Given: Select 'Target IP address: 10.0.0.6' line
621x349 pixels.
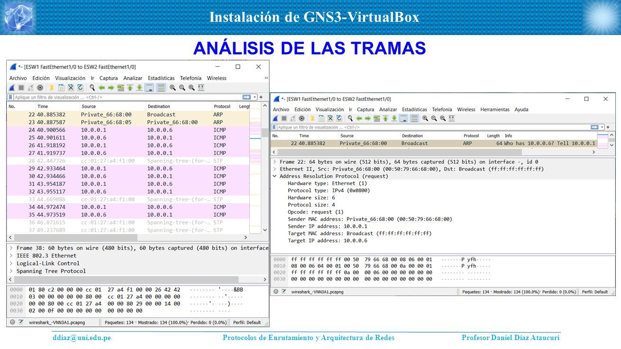Looking at the screenshot, I should (x=328, y=241).
